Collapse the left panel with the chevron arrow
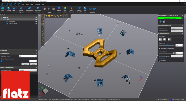This screenshot has height=101, width=186. click(x=40, y=15)
